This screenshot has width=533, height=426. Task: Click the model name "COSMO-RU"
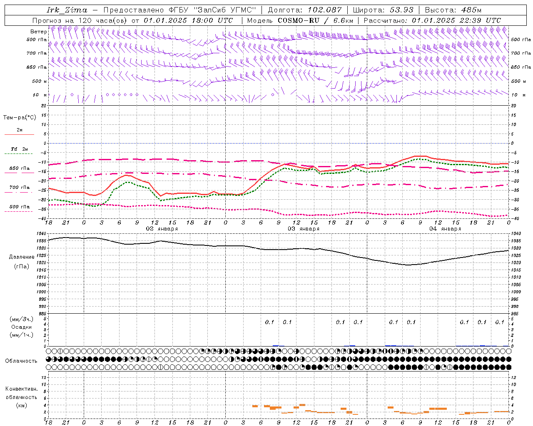click(298, 20)
